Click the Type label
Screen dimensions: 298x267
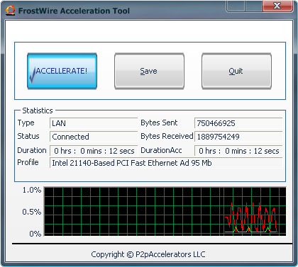[26, 123]
